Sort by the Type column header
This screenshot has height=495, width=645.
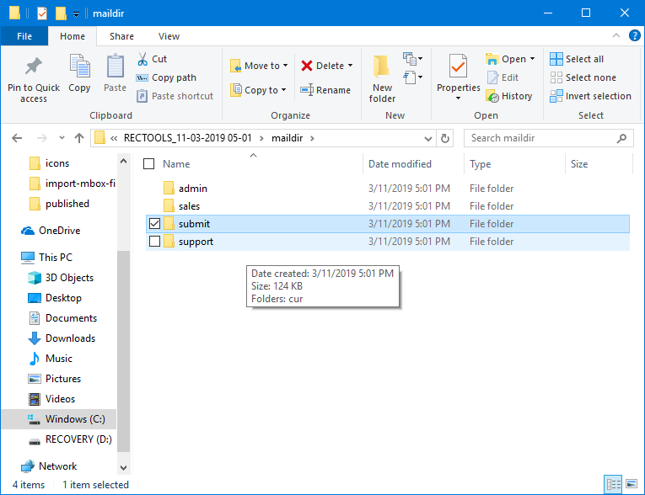point(481,164)
